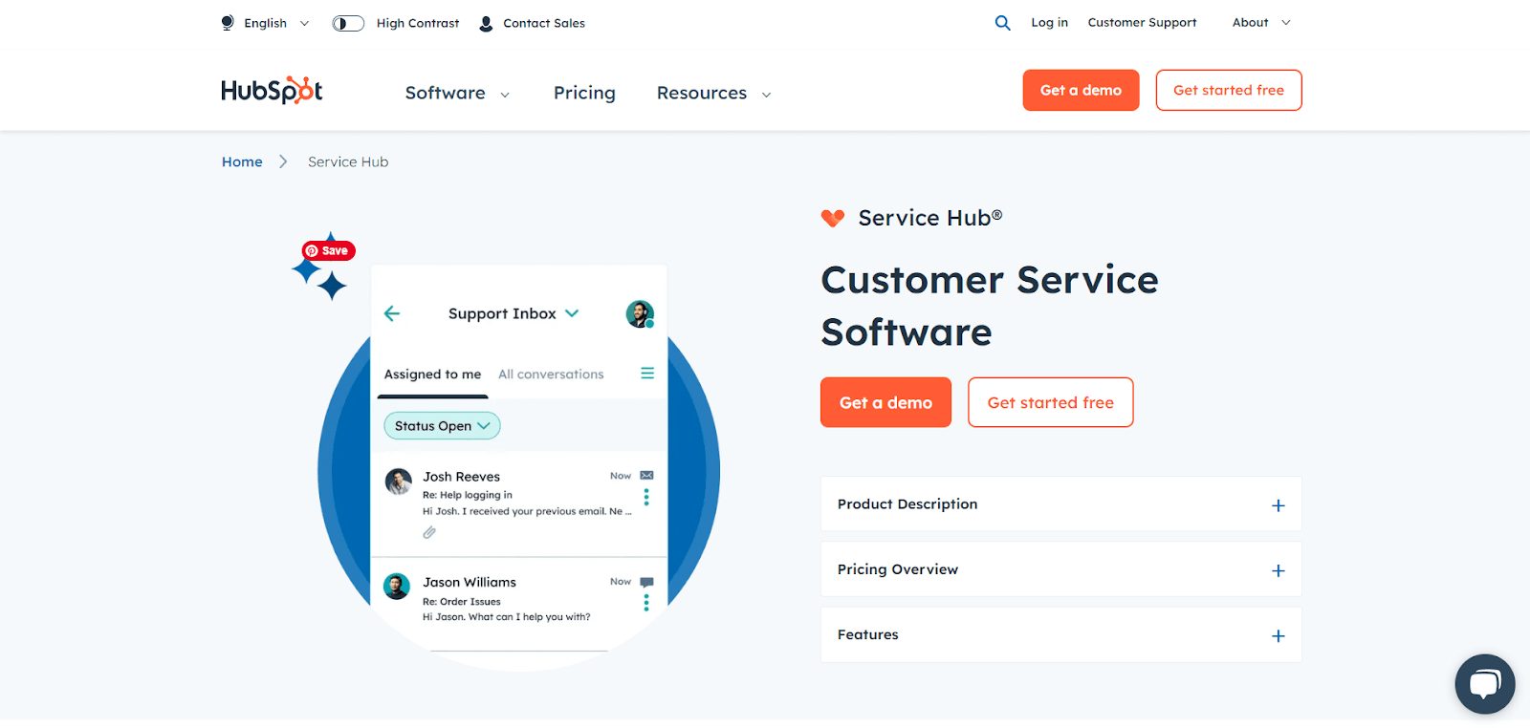
Task: Open Customer Support link
Action: [1142, 23]
